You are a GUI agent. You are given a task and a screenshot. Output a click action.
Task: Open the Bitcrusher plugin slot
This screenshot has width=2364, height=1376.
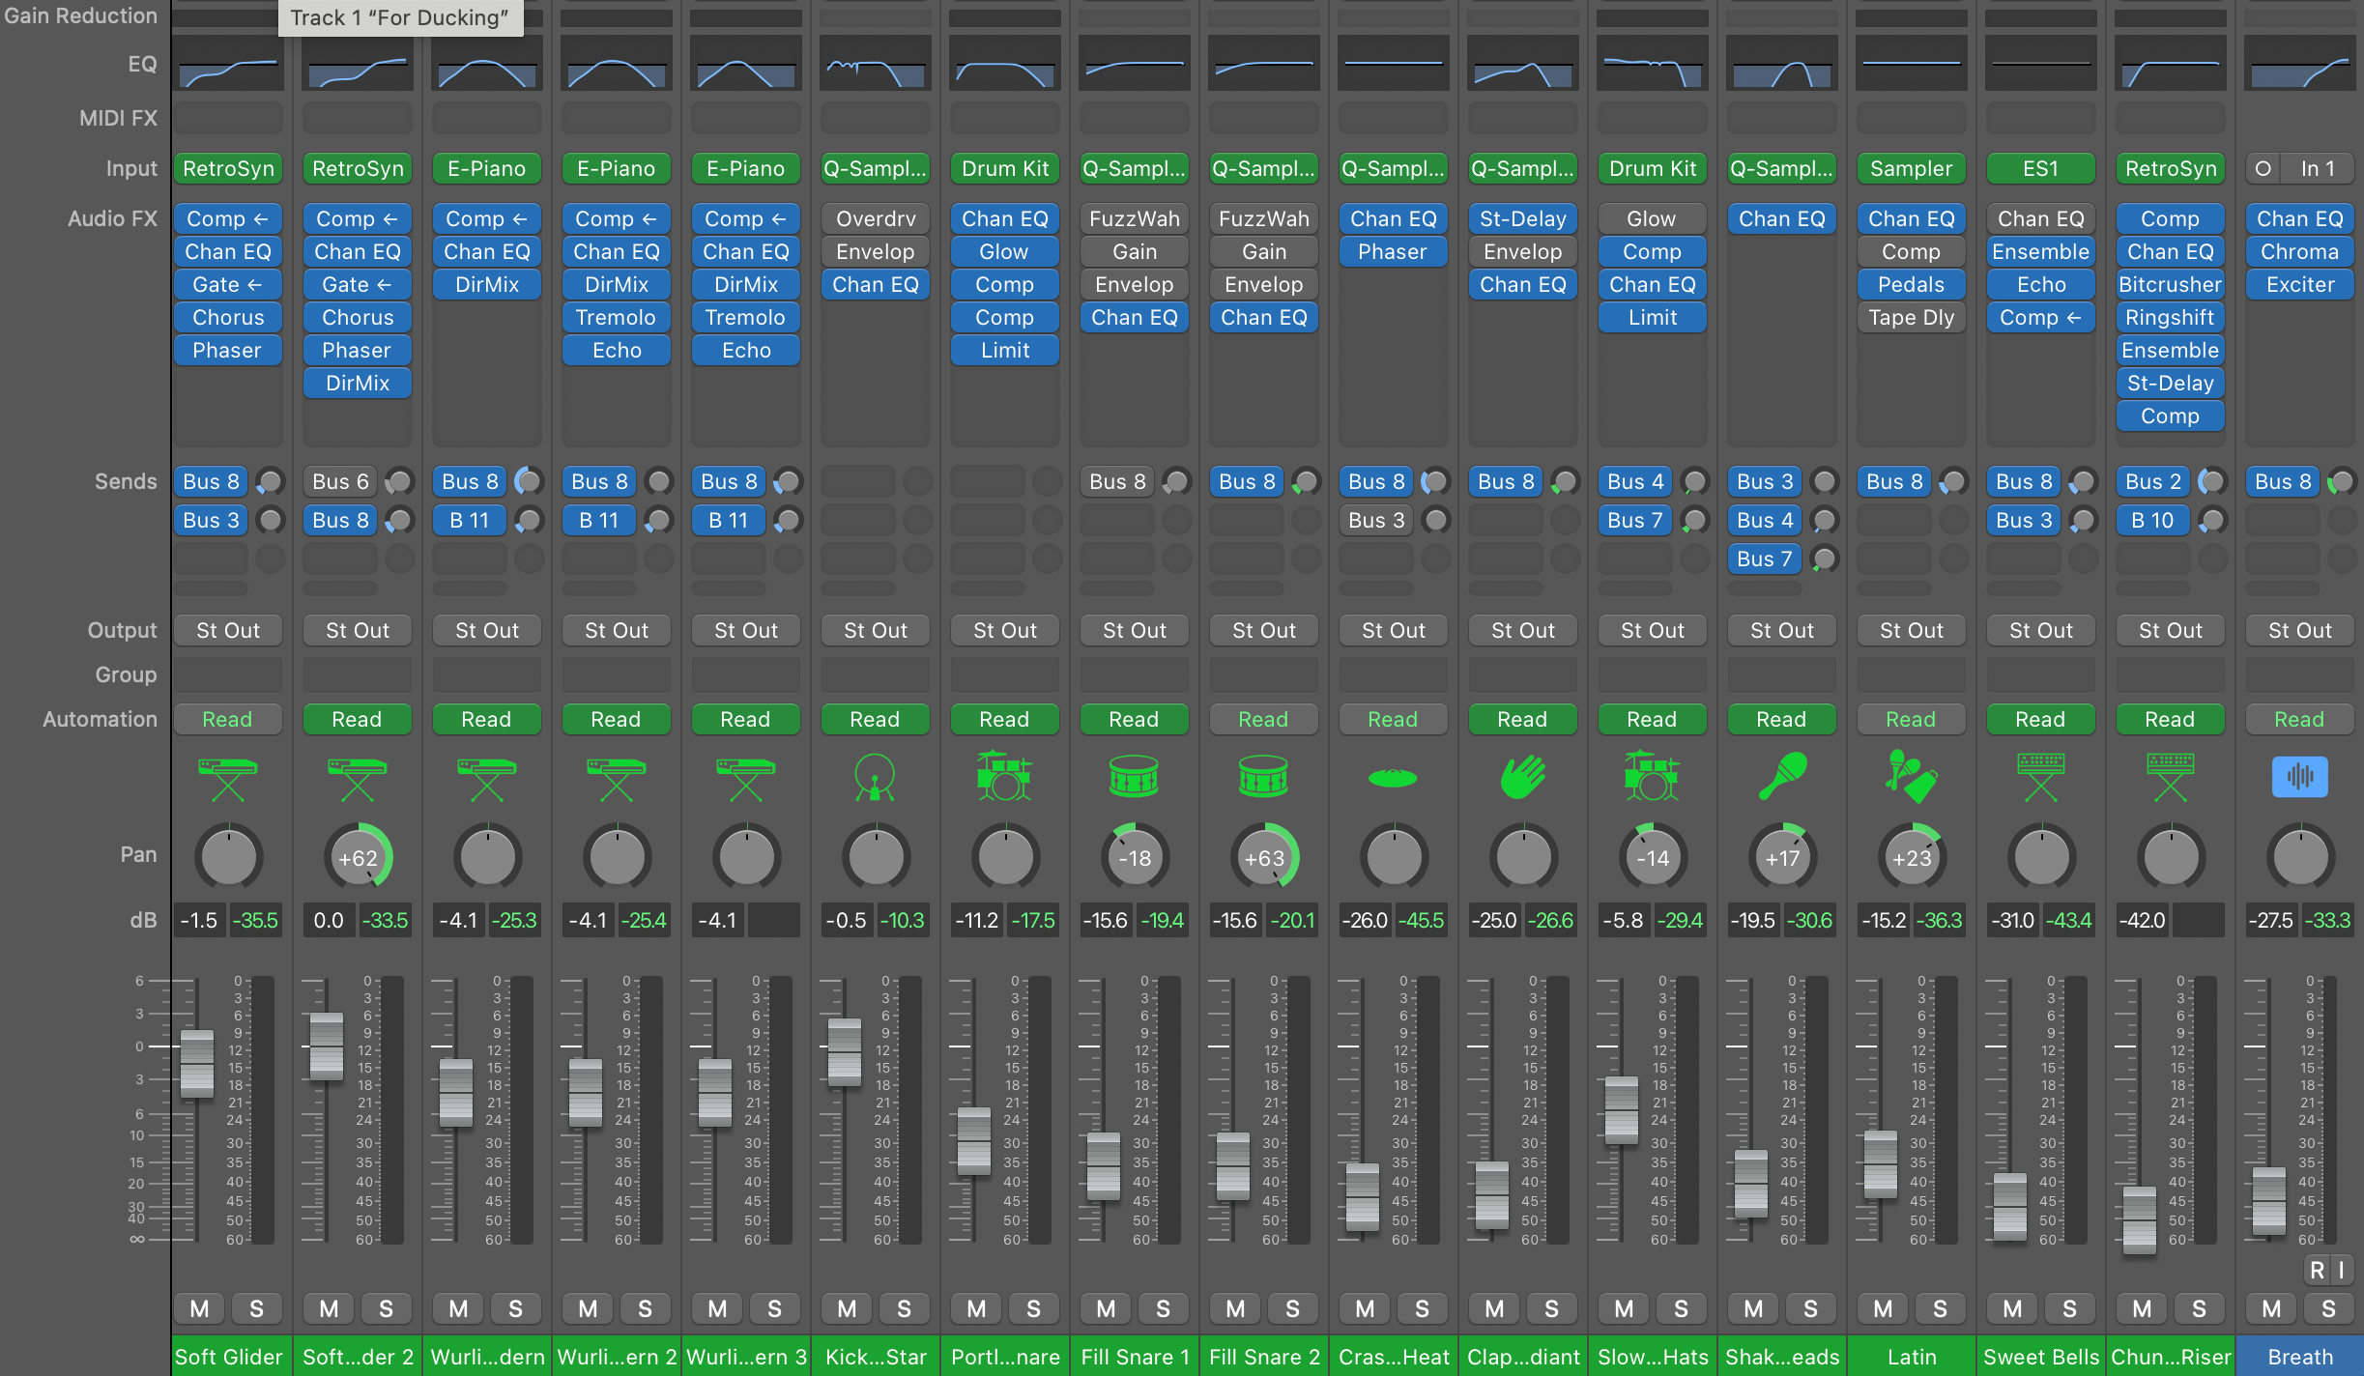click(2170, 284)
